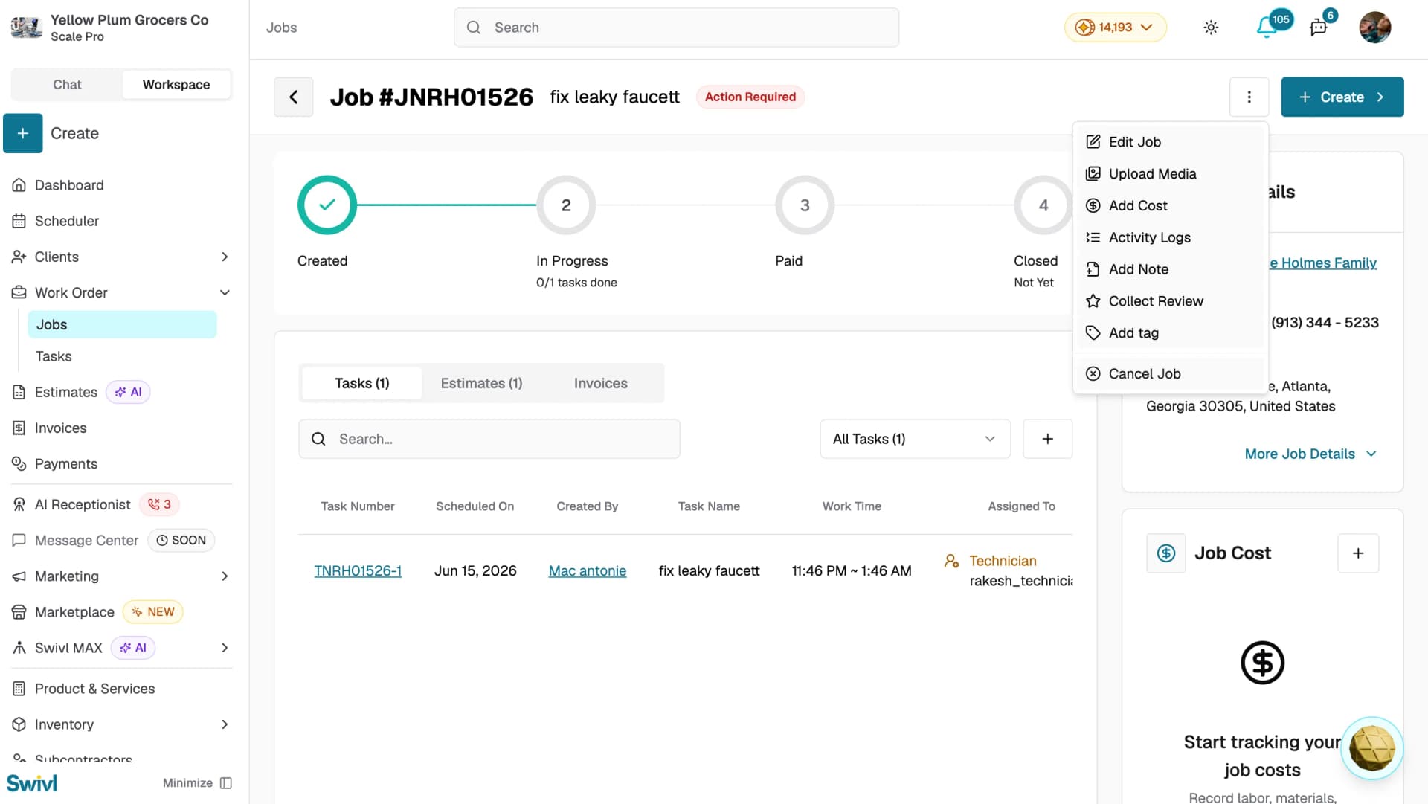Expand the Inventory submenu
Image resolution: width=1428 pixels, height=804 pixels.
pyautogui.click(x=225, y=724)
